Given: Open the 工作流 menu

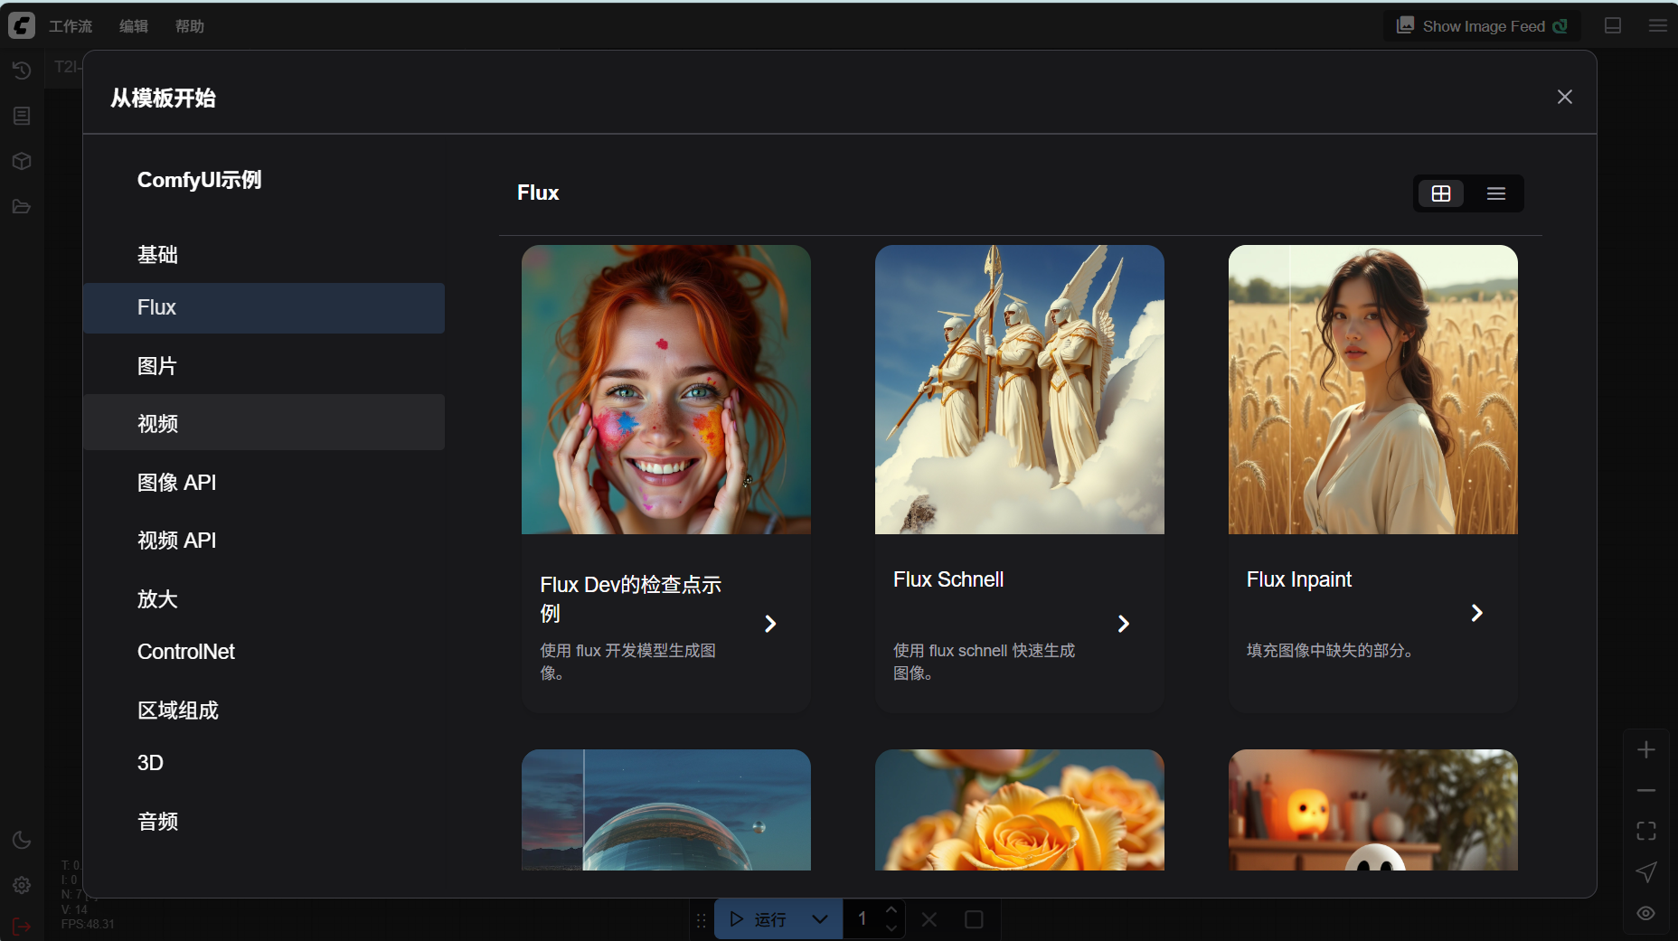Looking at the screenshot, I should click(x=71, y=26).
